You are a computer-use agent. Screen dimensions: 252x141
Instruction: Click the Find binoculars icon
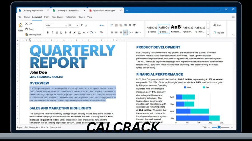pos(215,25)
